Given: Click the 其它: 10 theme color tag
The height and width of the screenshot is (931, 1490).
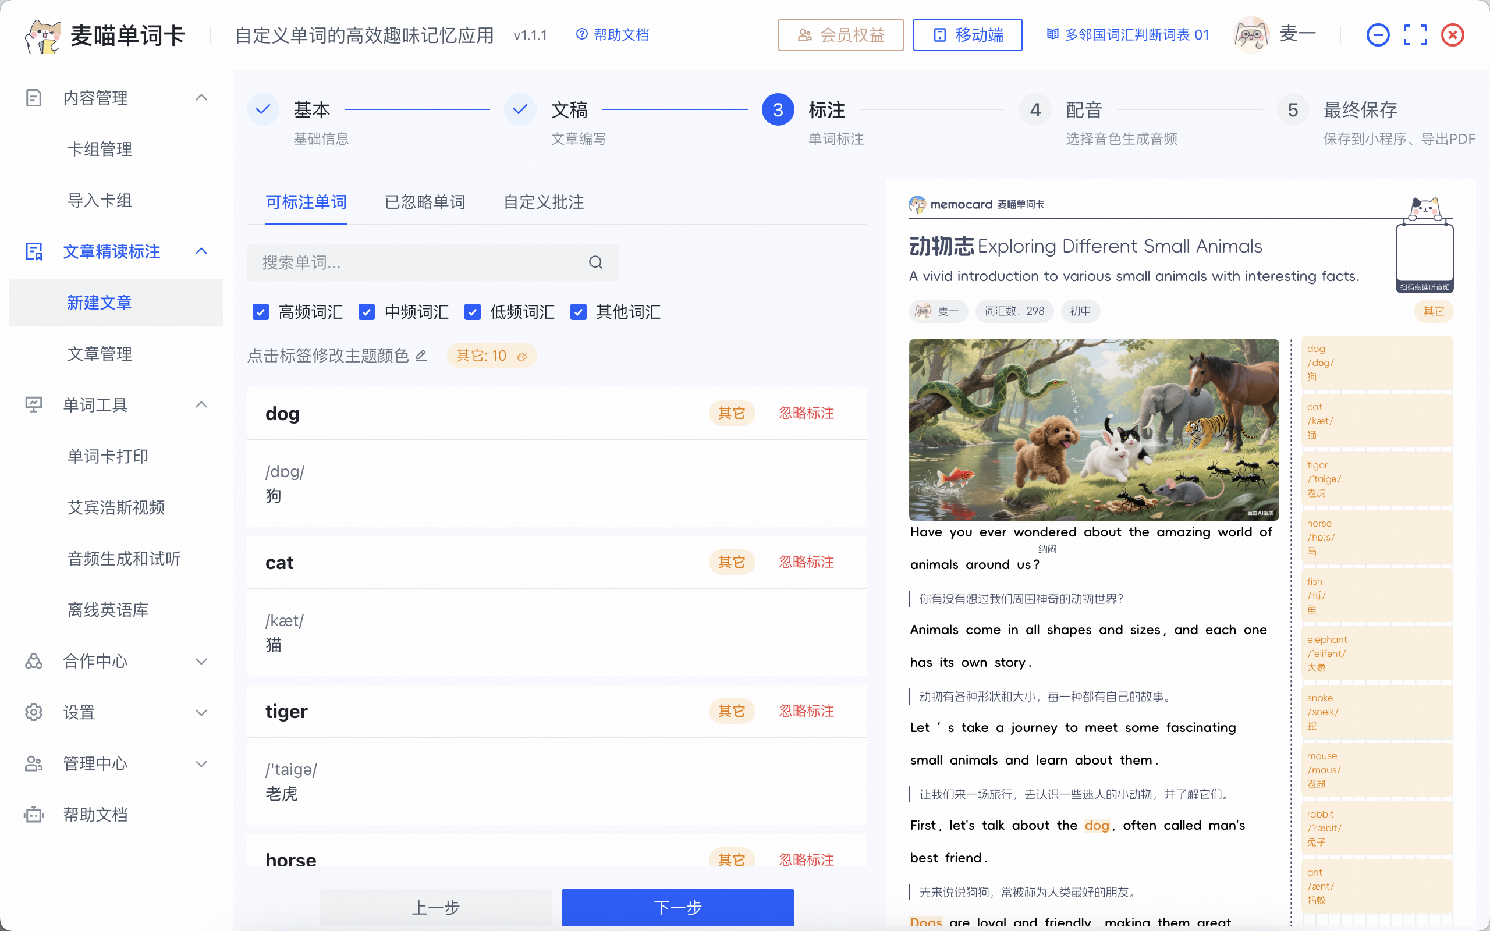Looking at the screenshot, I should click(491, 356).
